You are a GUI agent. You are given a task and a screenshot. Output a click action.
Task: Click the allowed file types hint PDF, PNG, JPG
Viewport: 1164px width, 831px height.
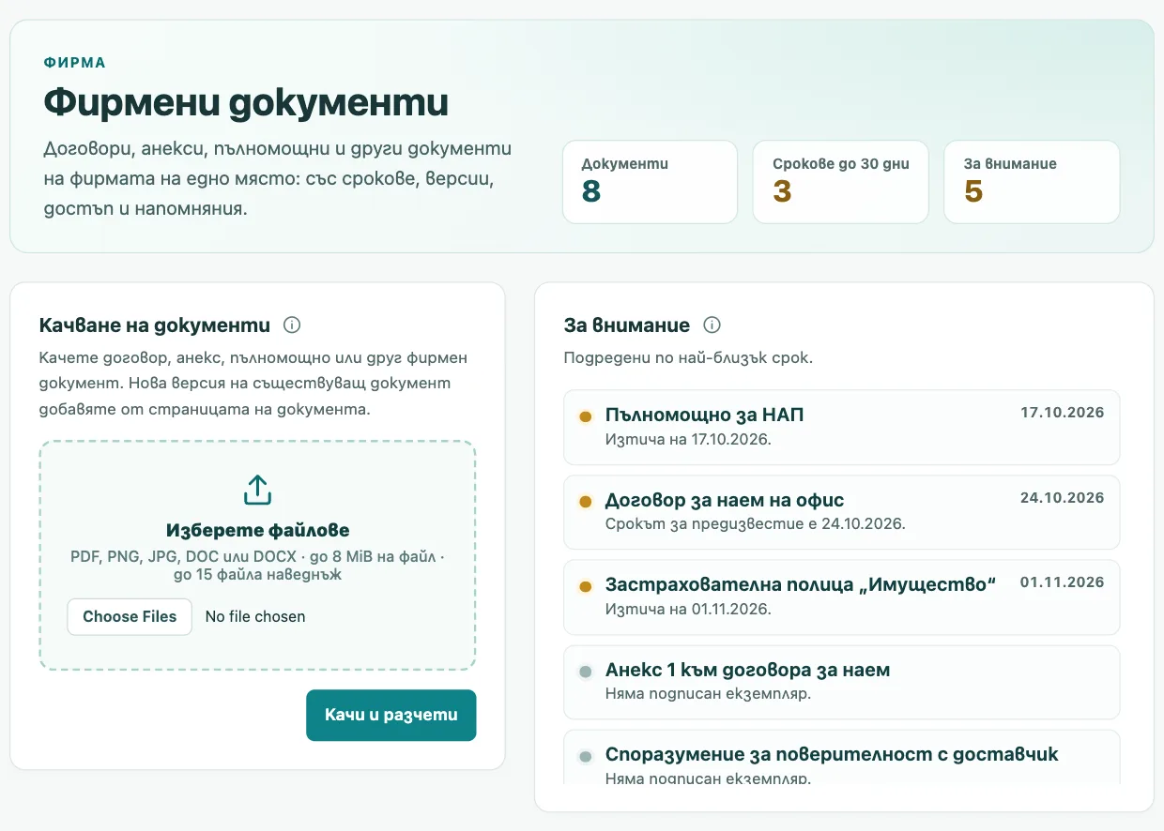[257, 566]
